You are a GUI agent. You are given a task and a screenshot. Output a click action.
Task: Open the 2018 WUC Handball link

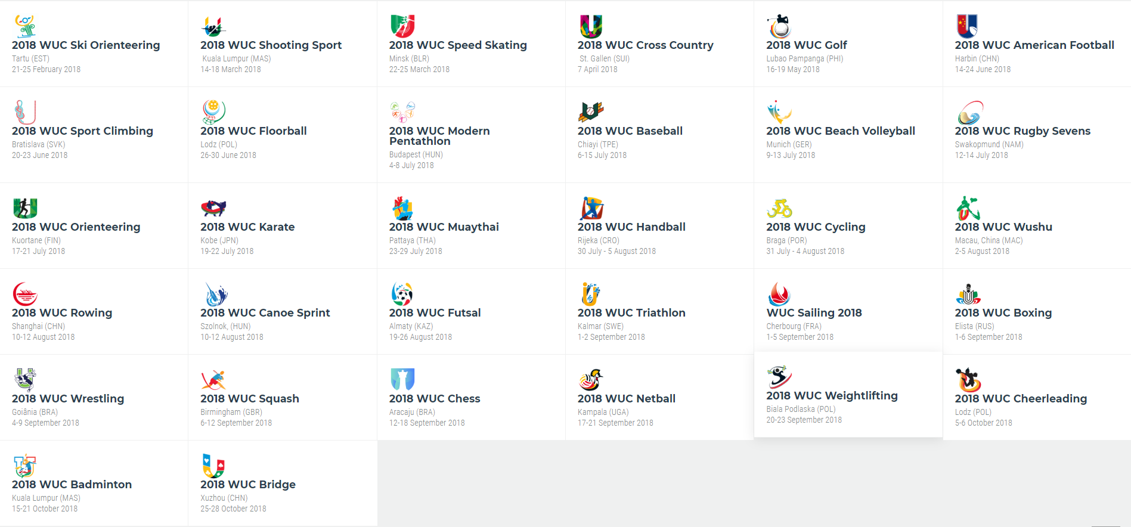coord(631,227)
